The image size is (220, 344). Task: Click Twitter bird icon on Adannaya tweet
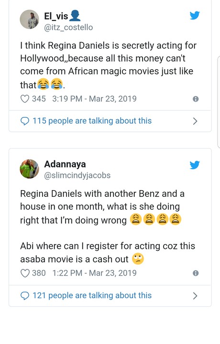195,165
